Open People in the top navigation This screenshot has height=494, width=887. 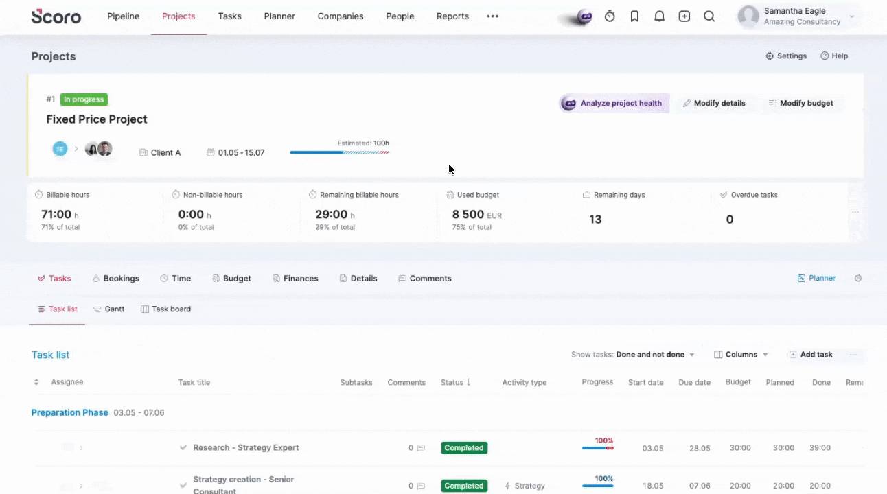[400, 16]
